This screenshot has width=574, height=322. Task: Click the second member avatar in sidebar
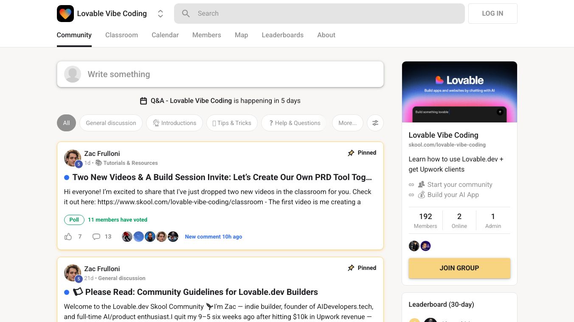coord(425,246)
